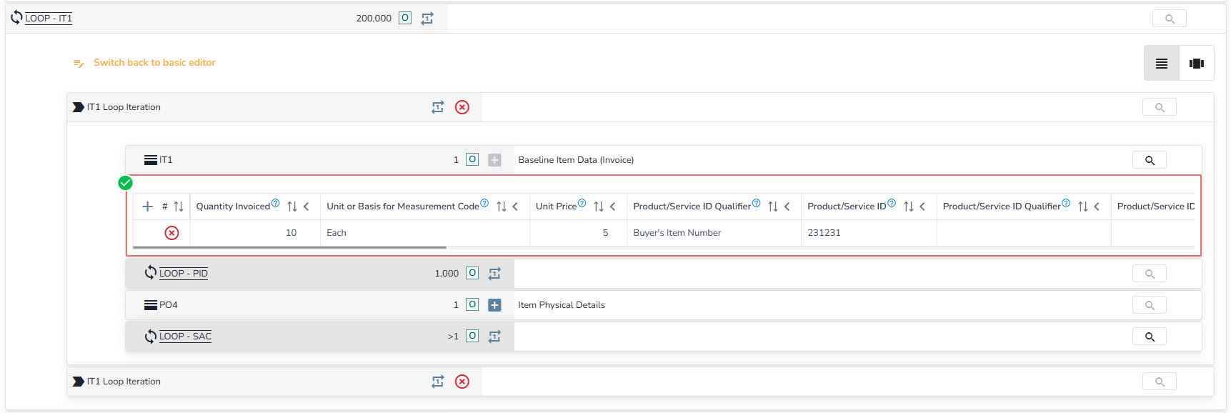The height and width of the screenshot is (413, 1231).
Task: Switch to column view layout
Action: click(x=1197, y=64)
